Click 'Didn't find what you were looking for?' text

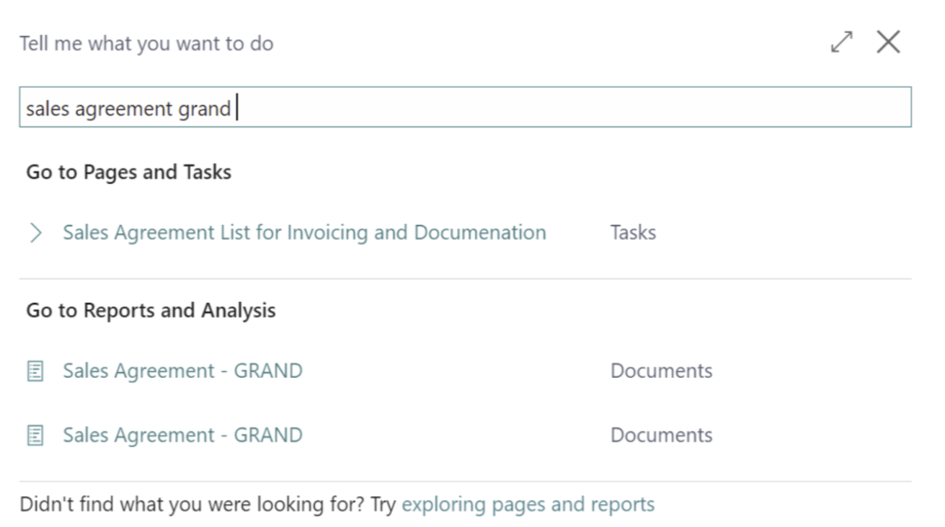tap(192, 504)
